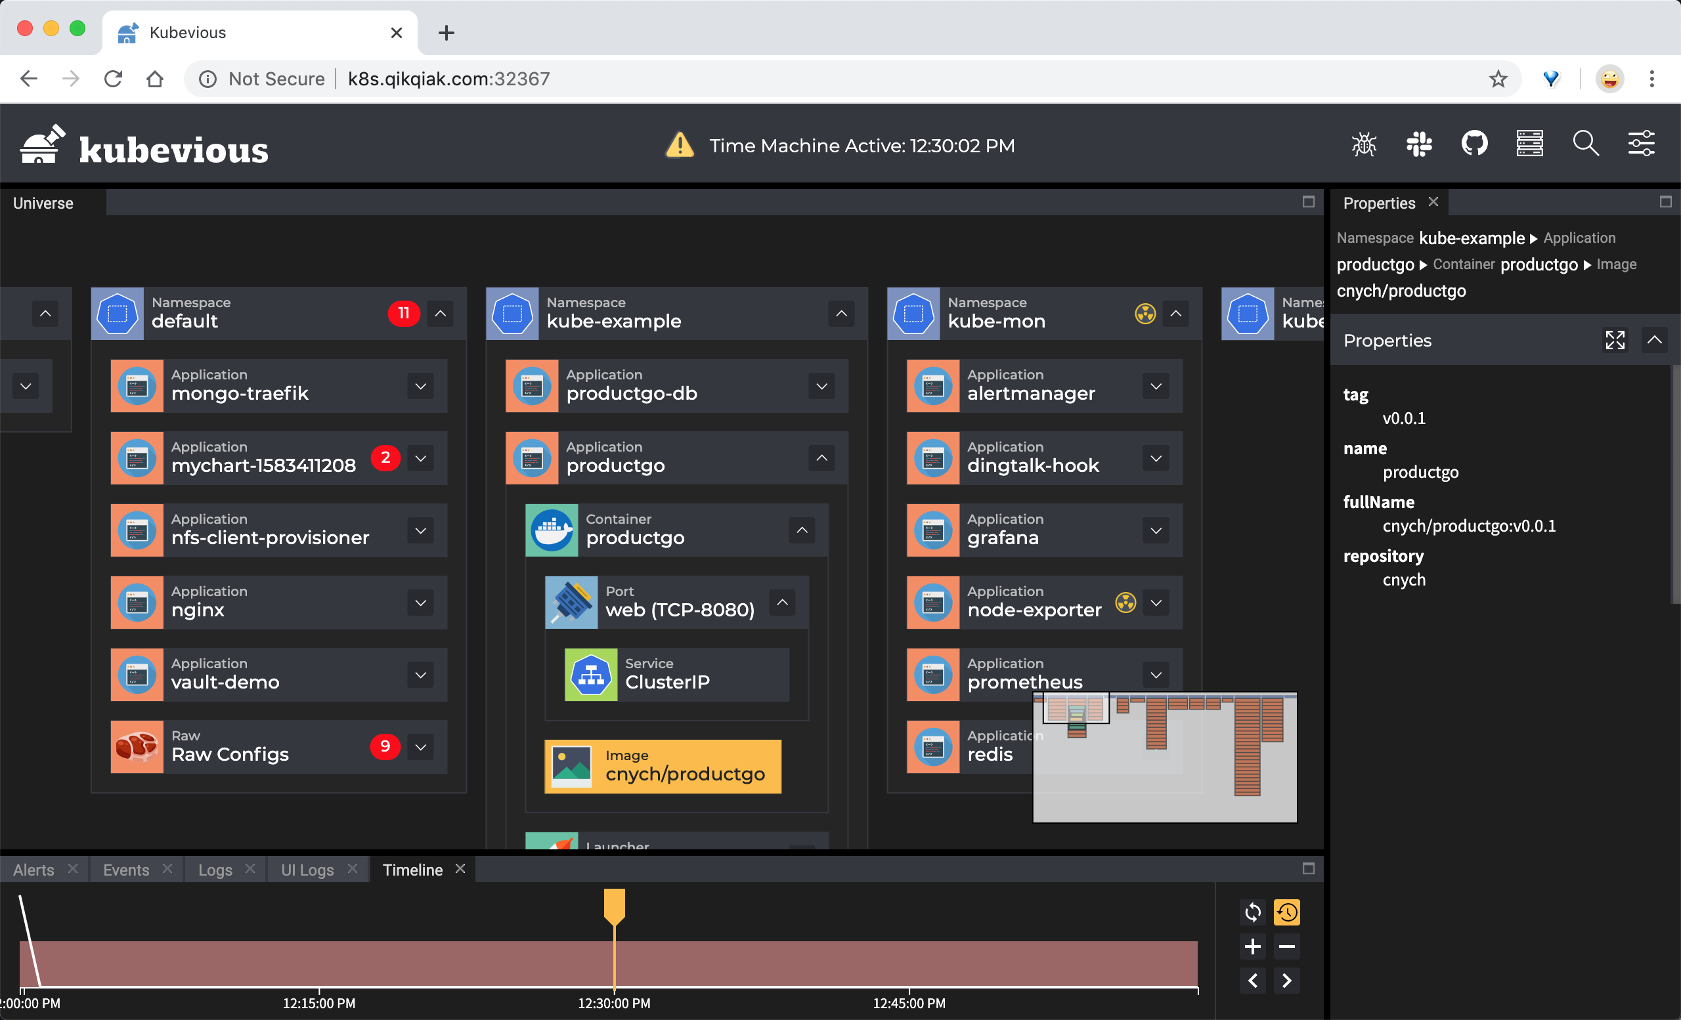Collapse the Properties section chevron
The height and width of the screenshot is (1020, 1681).
[x=1654, y=339]
